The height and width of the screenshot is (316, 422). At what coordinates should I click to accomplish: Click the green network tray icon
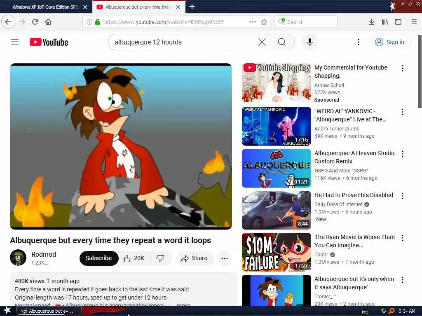coord(384,311)
